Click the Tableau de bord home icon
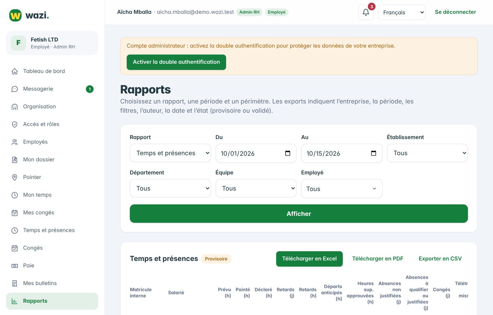Image resolution: width=493 pixels, height=315 pixels. [x=15, y=71]
